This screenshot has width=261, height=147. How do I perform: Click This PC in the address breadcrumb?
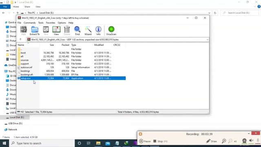point(31,13)
